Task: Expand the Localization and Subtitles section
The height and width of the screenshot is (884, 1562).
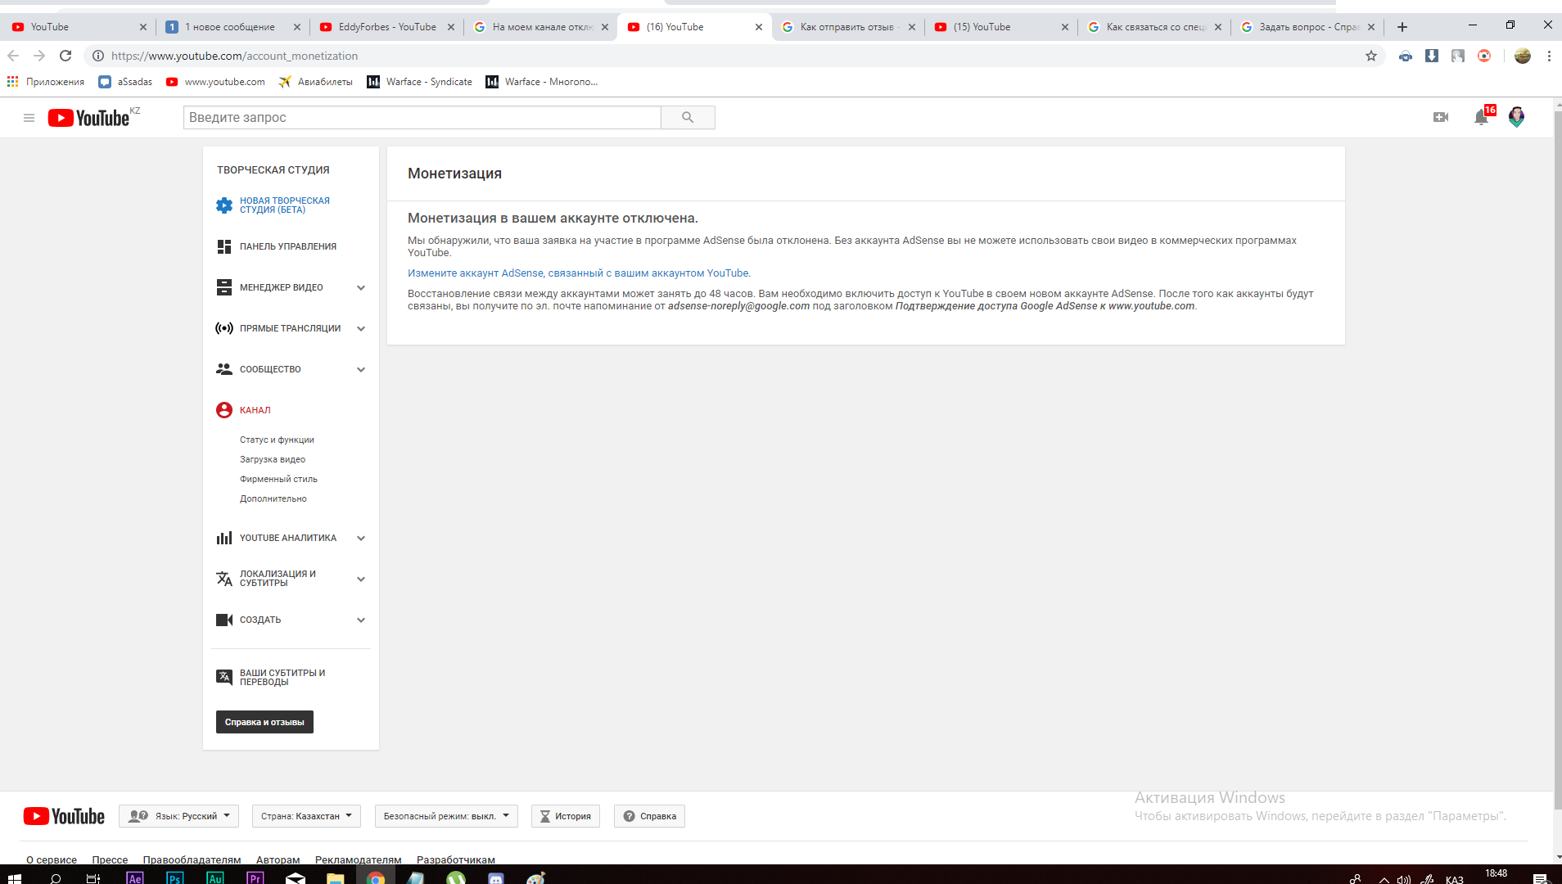Action: 361,579
